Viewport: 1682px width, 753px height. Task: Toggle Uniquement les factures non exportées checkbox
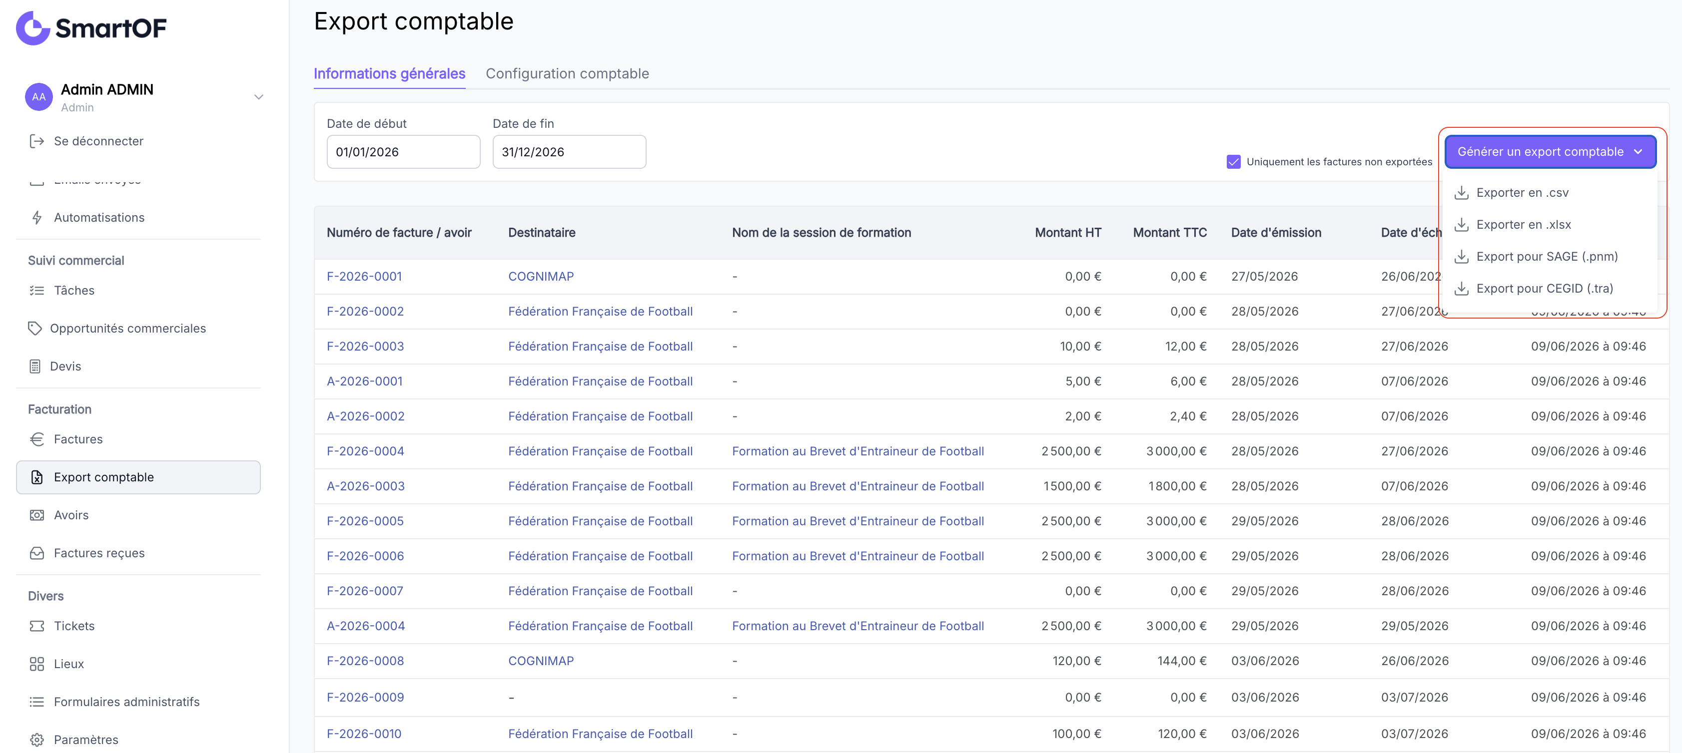[1233, 162]
